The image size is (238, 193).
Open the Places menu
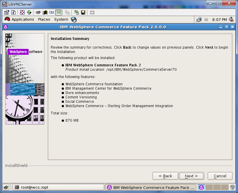click(44, 20)
